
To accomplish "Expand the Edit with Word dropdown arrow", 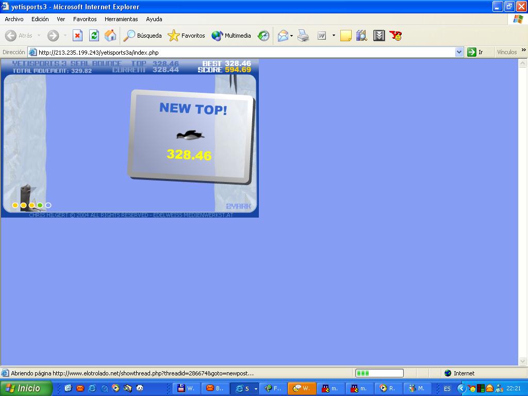I will (x=334, y=36).
